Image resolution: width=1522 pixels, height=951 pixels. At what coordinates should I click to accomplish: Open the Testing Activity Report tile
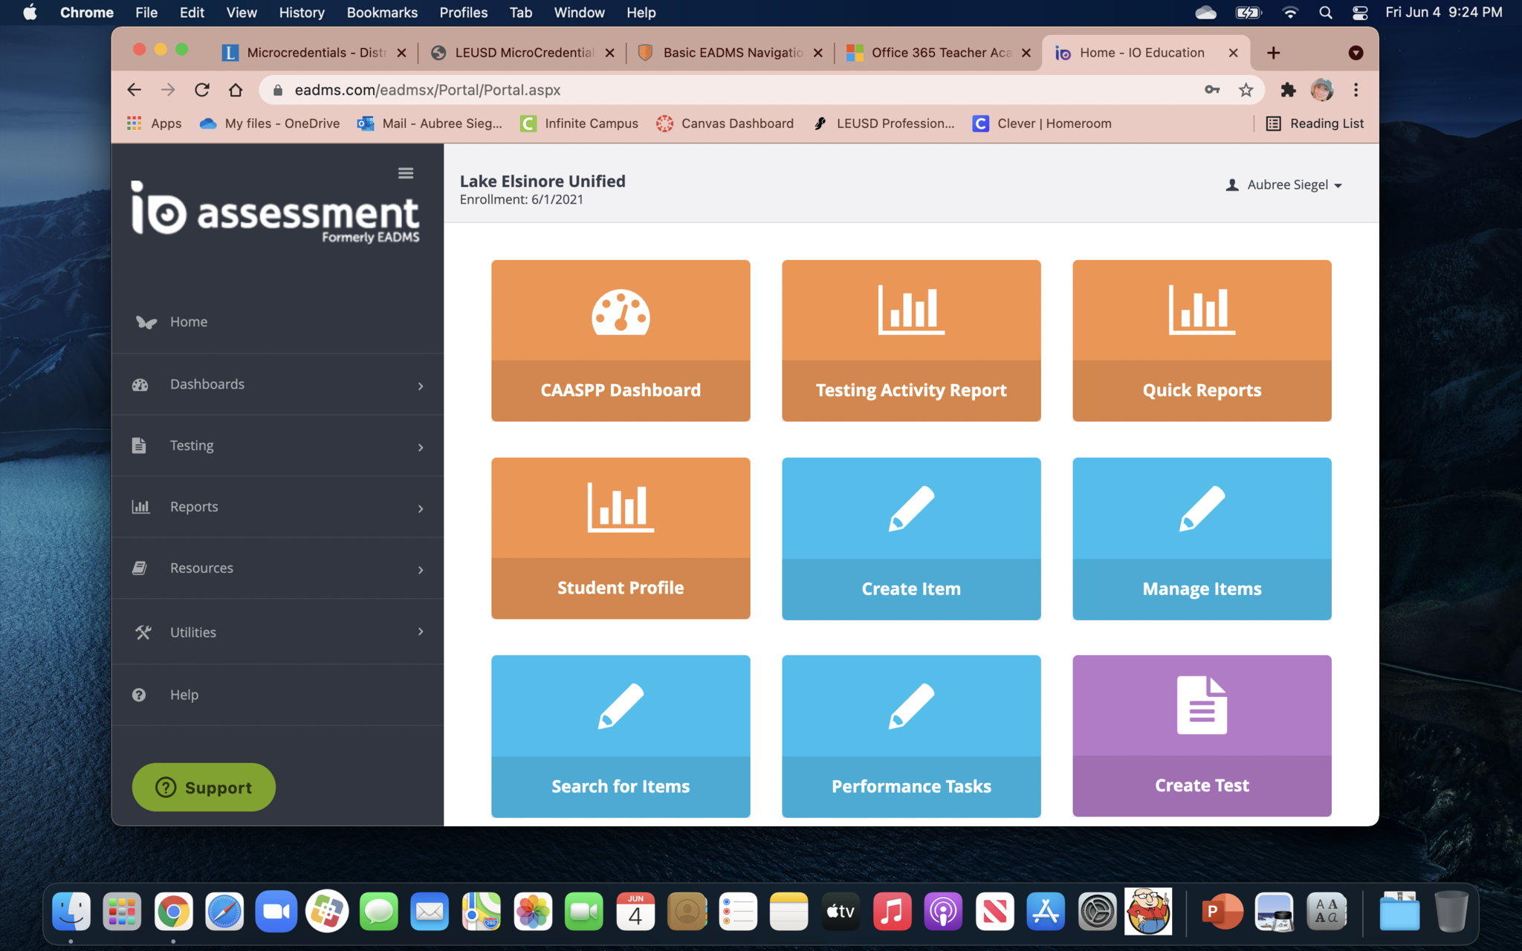(911, 340)
